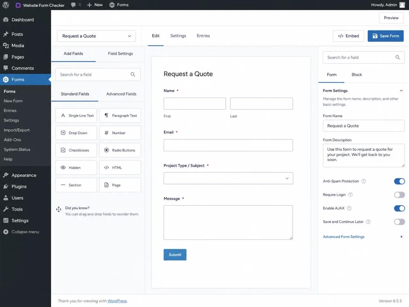Click the Form Name input field
This screenshot has height=307, width=409.
click(364, 126)
